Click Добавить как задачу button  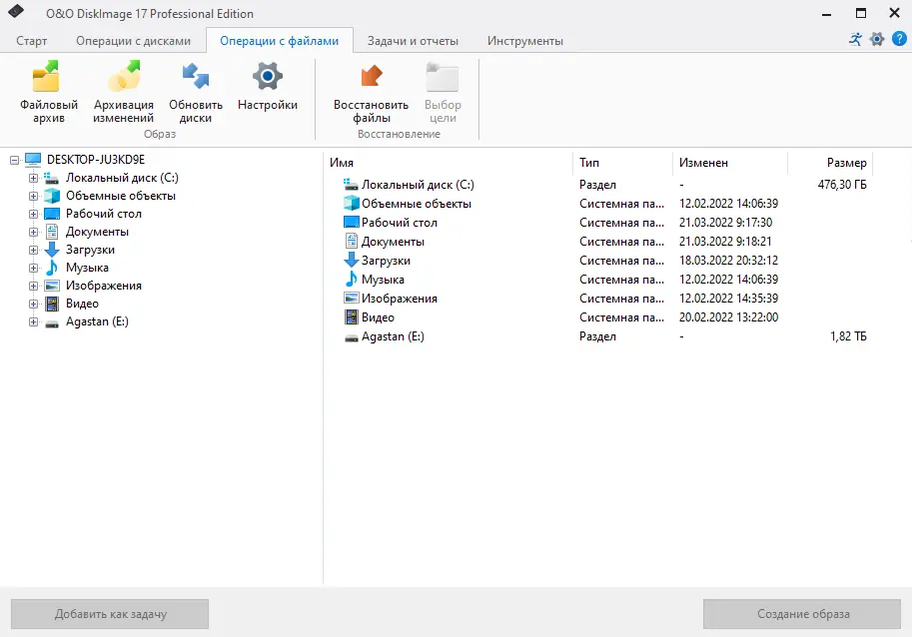pos(110,614)
